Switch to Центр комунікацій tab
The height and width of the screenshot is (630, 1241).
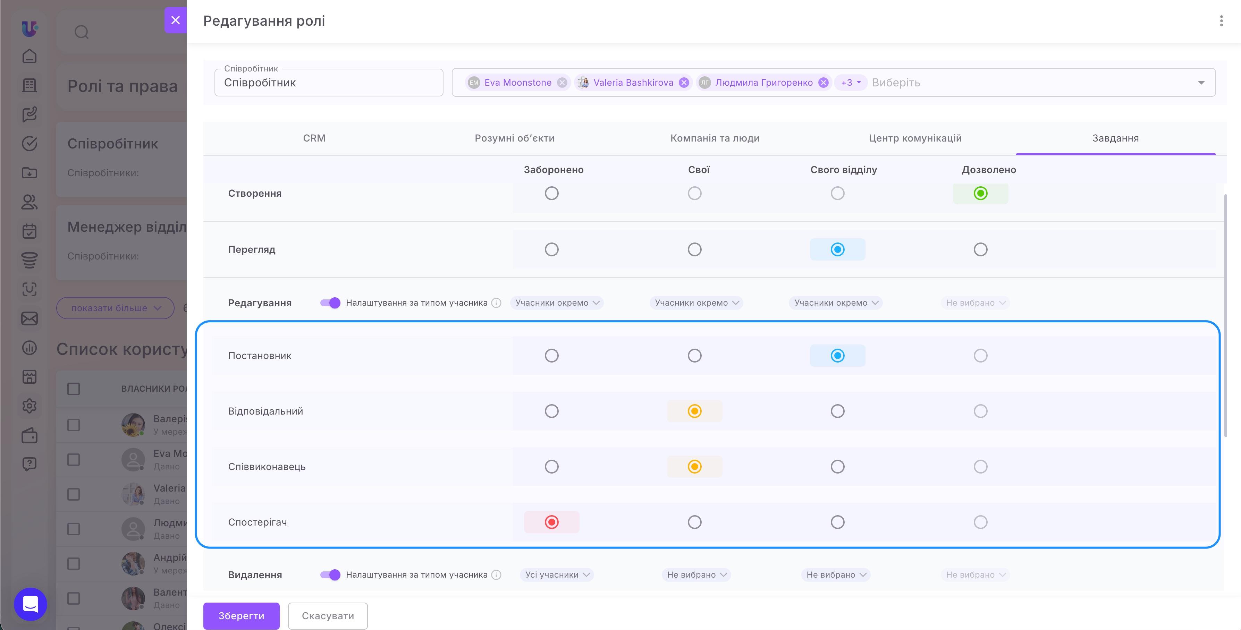click(x=915, y=138)
